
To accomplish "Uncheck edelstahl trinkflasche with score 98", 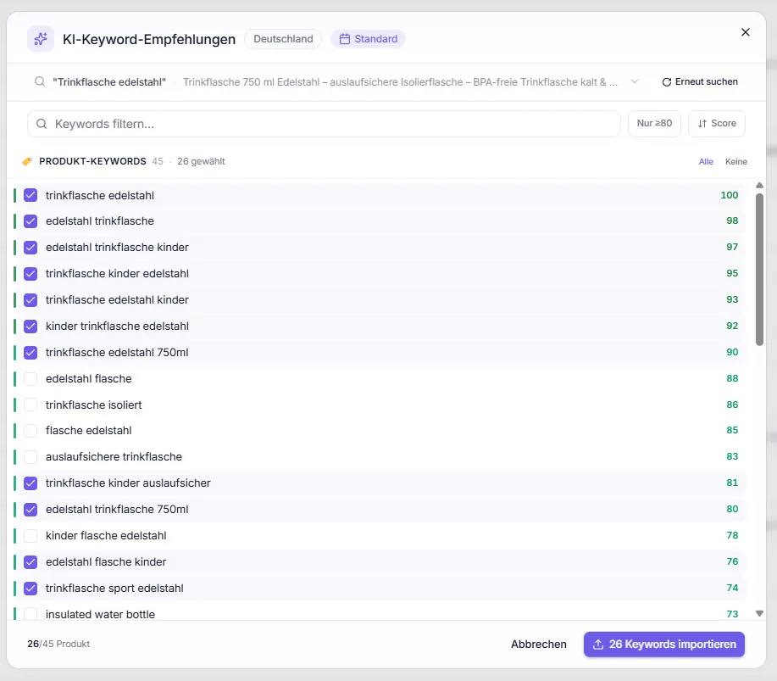I will [31, 221].
